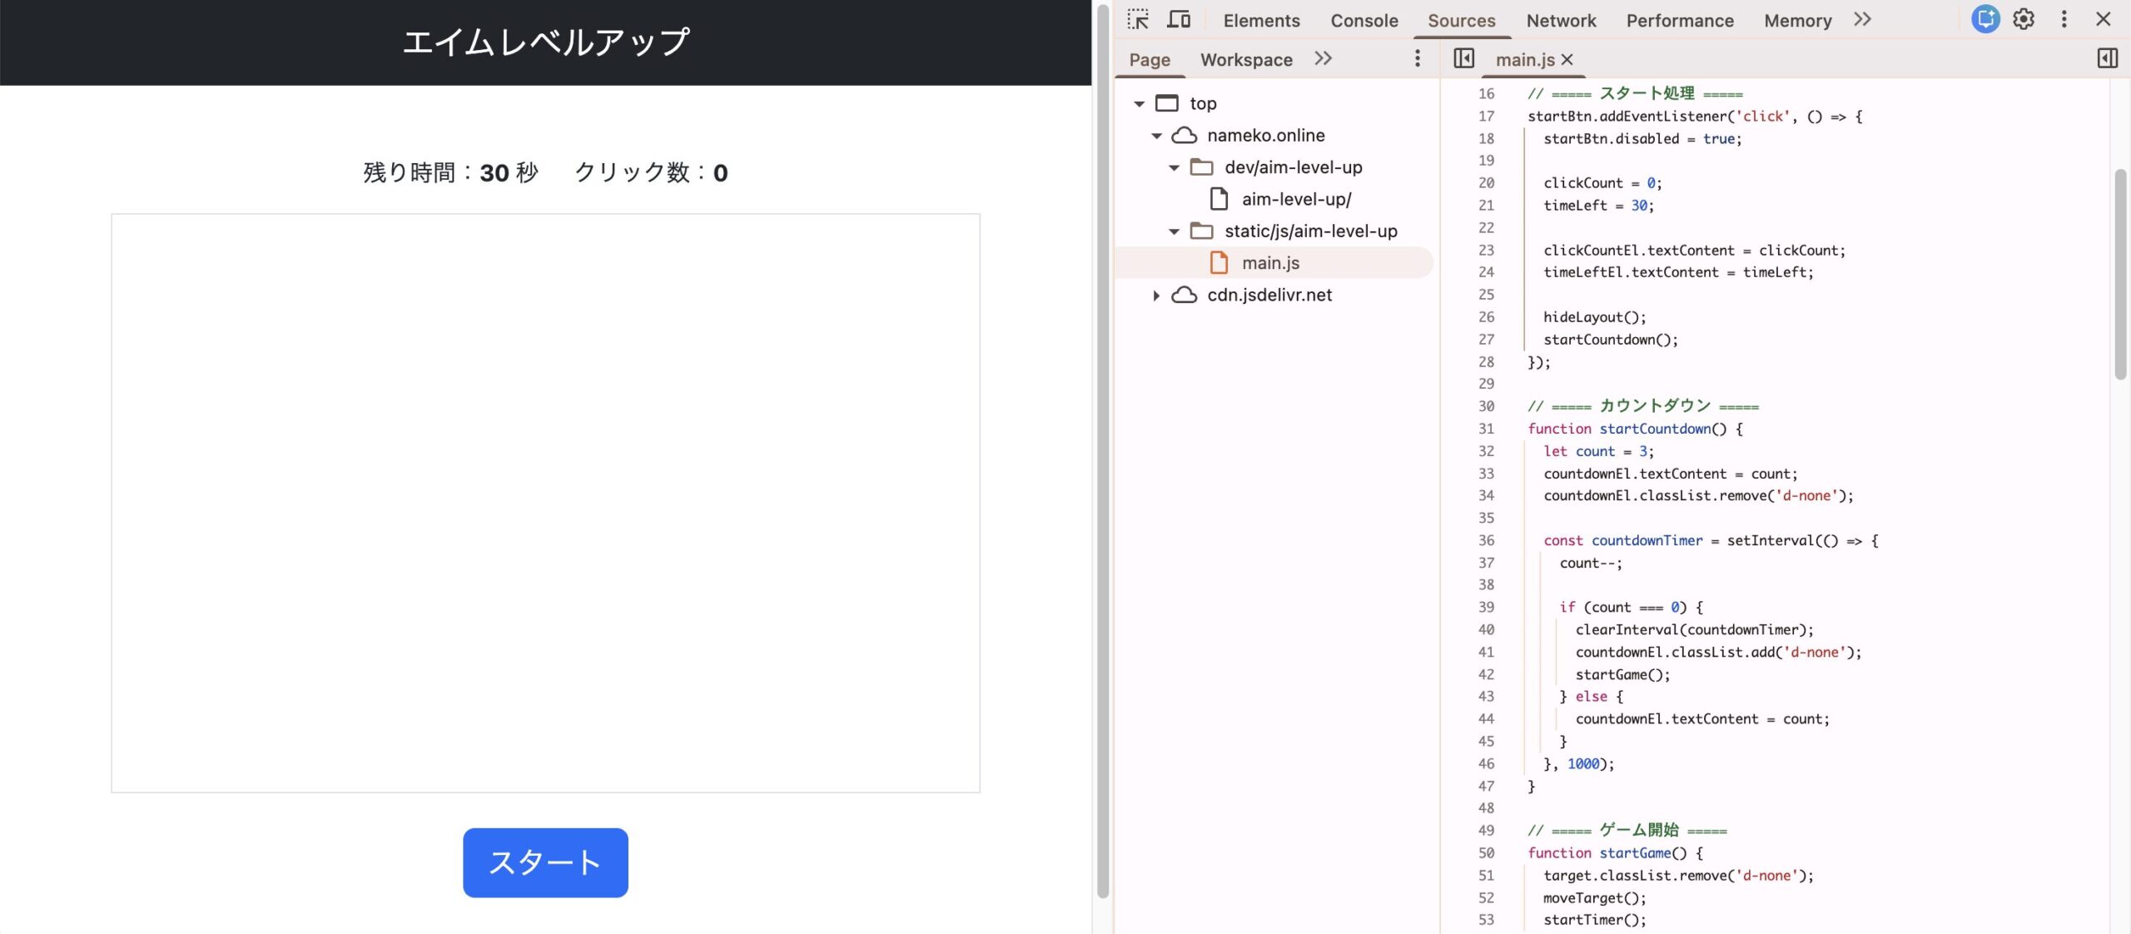Switch to the Network tab
The width and height of the screenshot is (2131, 934).
pyautogui.click(x=1561, y=21)
